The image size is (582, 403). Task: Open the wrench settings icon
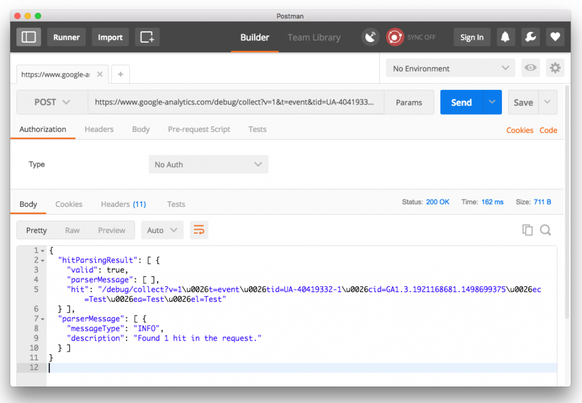click(x=530, y=37)
